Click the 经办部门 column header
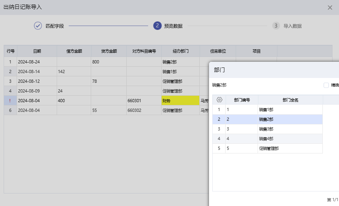The height and width of the screenshot is (206, 339). [180, 51]
